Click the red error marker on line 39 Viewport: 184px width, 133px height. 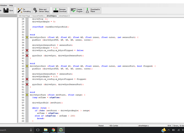[x=27, y=56]
